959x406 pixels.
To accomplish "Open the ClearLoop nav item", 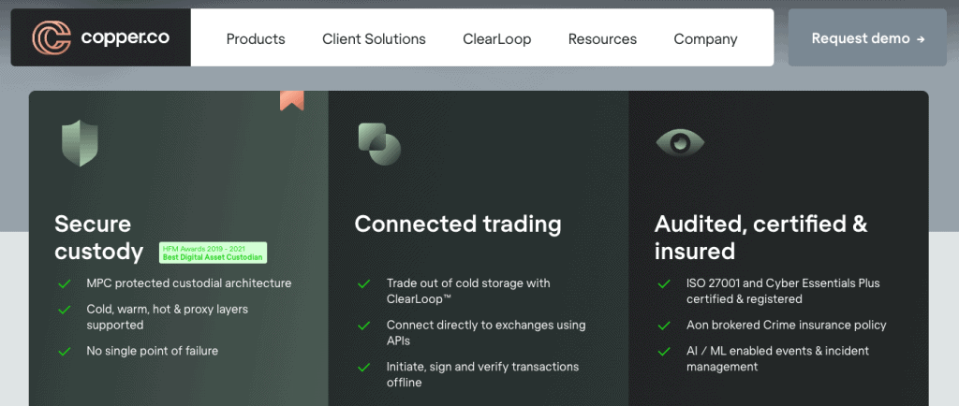I will [x=496, y=39].
